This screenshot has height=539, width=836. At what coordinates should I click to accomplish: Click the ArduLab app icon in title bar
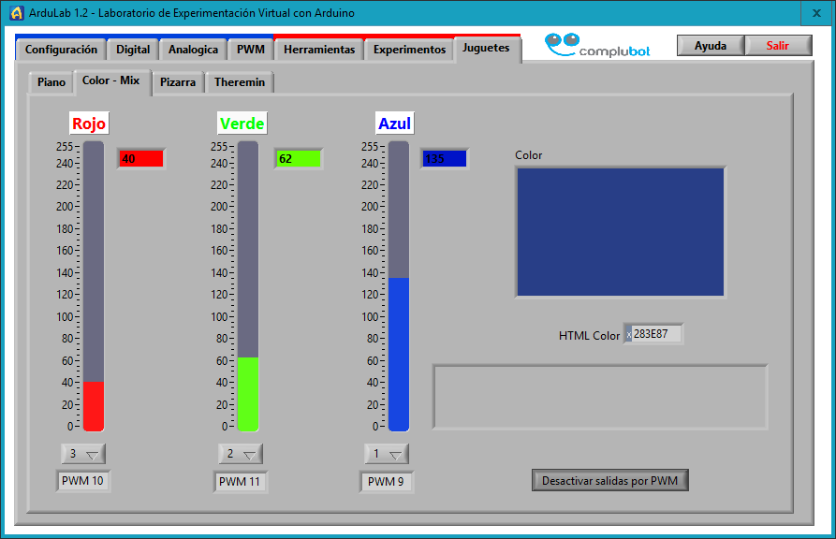[x=16, y=13]
